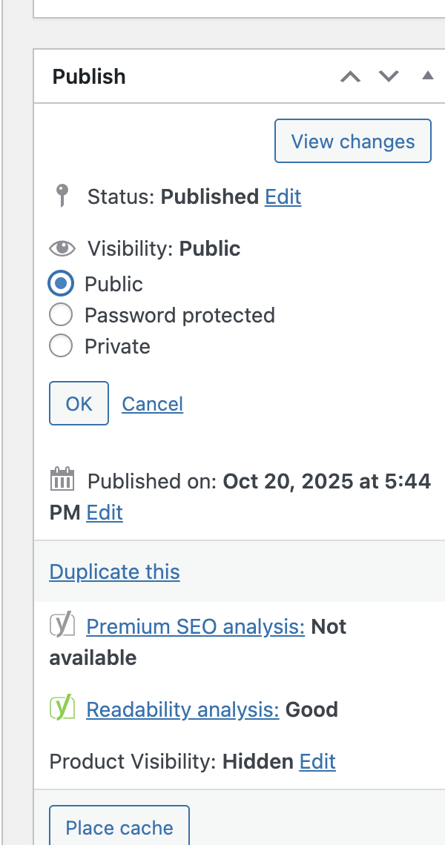Viewport: 445px width, 845px height.
Task: Click the Duplicate this link
Action: pos(114,572)
